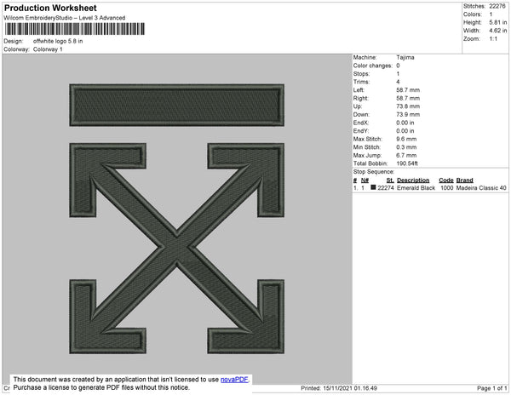Click the Color changes value 0
The width and height of the screenshot is (511, 395).
pyautogui.click(x=398, y=66)
